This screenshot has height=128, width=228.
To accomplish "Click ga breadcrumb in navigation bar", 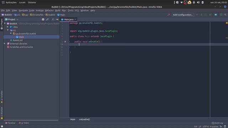I will pyautogui.click(x=25, y=15).
